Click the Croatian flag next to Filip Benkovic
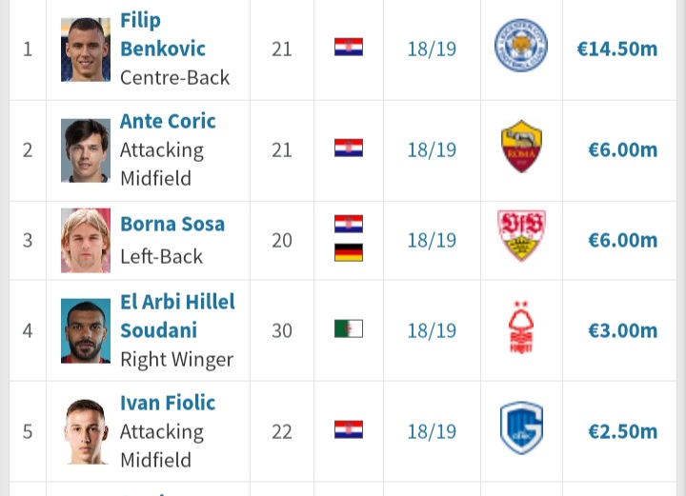This screenshot has width=686, height=496. (x=349, y=47)
